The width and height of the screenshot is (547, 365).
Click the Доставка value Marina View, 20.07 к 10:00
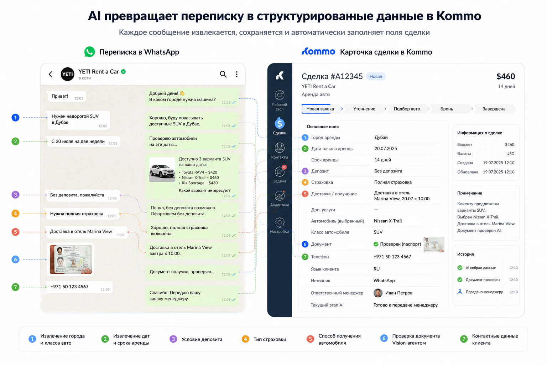(x=402, y=196)
